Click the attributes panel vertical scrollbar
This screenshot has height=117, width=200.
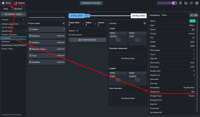pos(197,66)
